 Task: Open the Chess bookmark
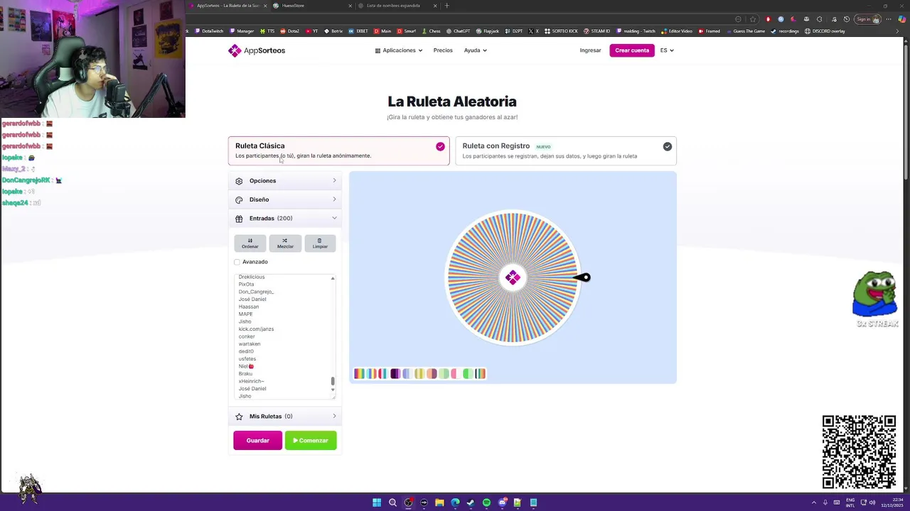(432, 31)
